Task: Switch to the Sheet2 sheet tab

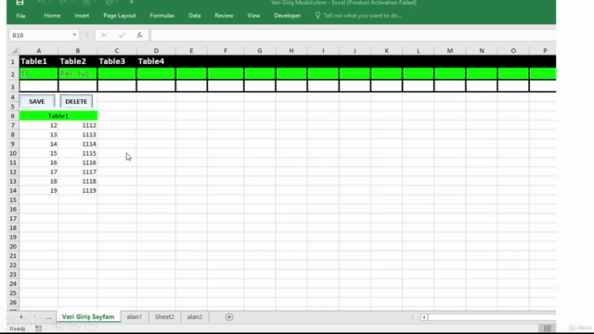Action: pos(164,316)
